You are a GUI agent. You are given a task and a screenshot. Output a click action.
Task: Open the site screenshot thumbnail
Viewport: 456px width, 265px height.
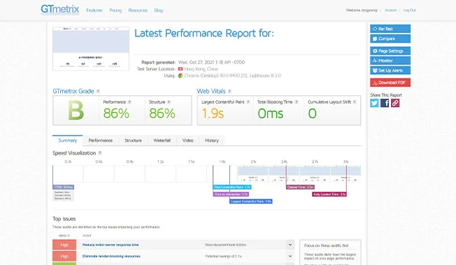[91, 48]
